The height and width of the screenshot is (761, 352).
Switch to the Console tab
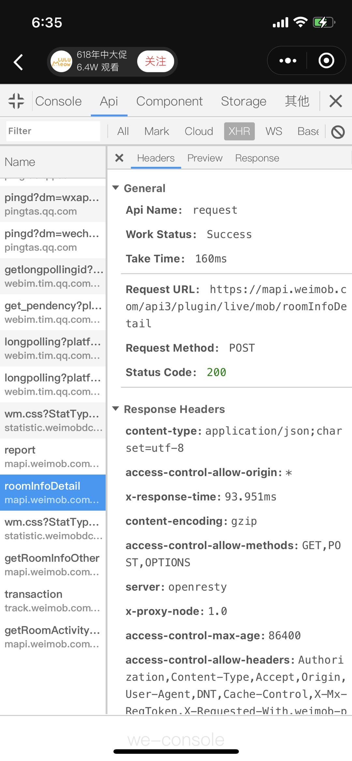[58, 101]
